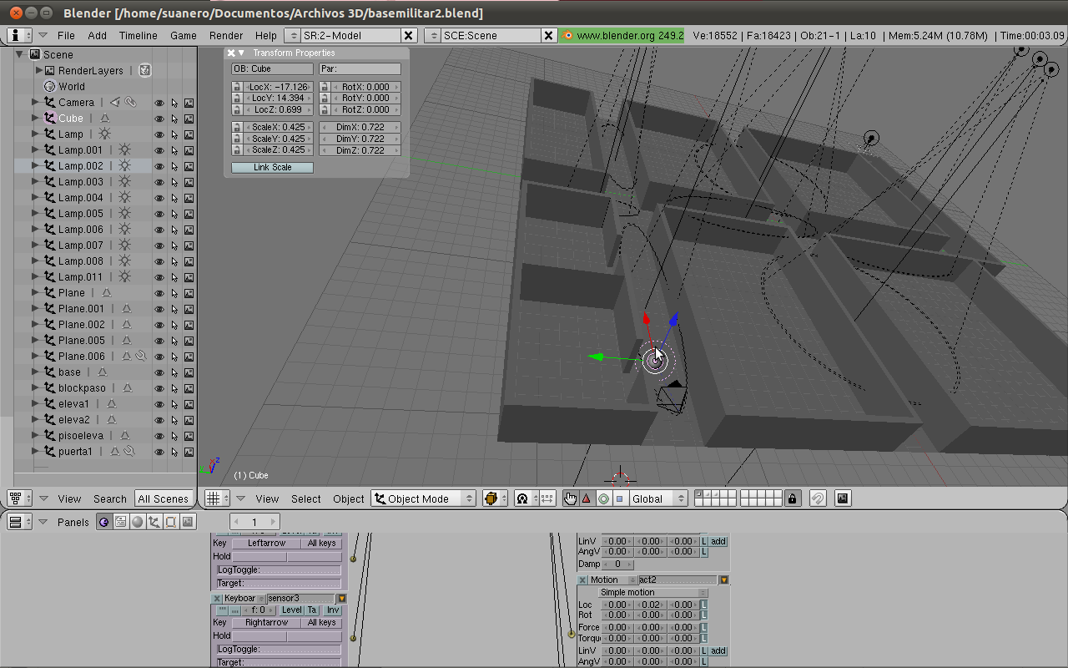Image resolution: width=1068 pixels, height=668 pixels.
Task: Click the translate manipulator (triangle) icon
Action: [x=587, y=498]
